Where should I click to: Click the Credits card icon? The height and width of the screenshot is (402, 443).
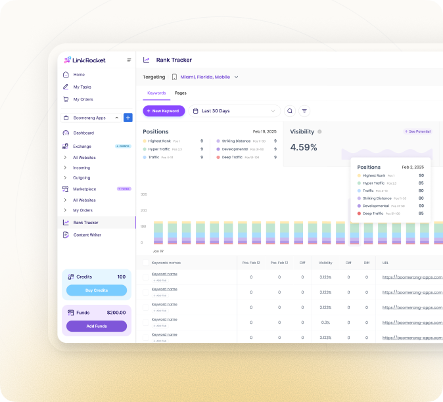70,277
